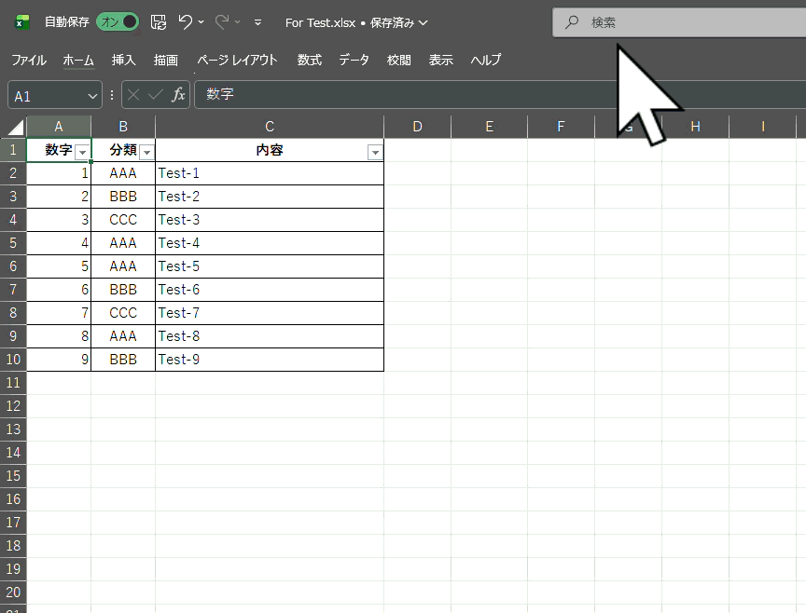Open the Redo history dropdown arrow
The width and height of the screenshot is (806, 613).
coord(238,22)
